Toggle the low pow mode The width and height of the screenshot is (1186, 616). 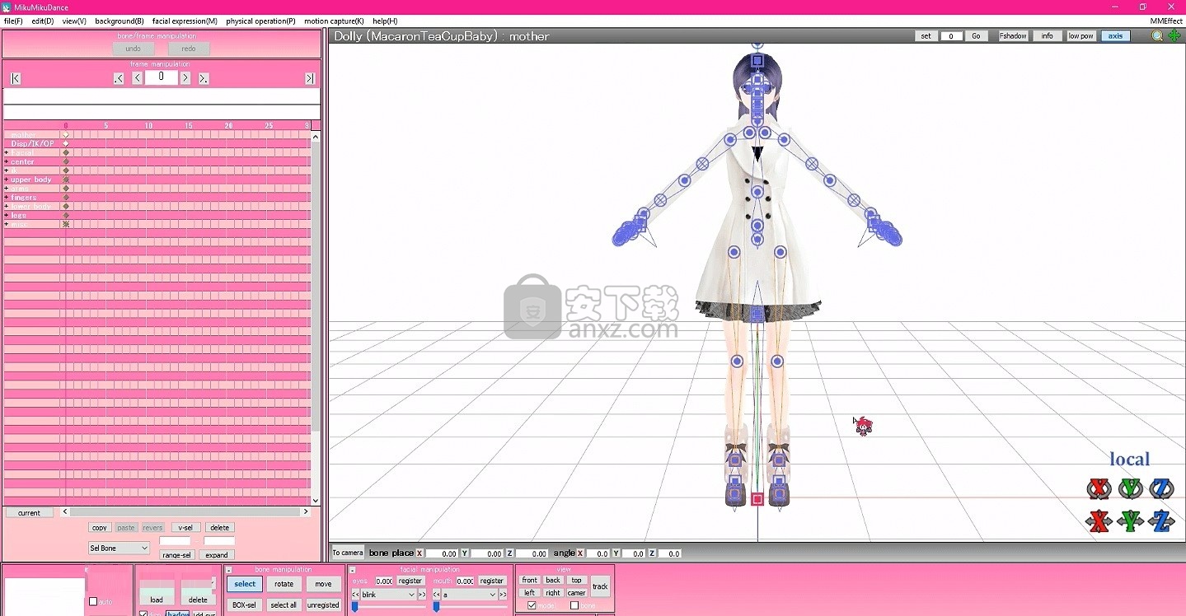click(x=1081, y=36)
